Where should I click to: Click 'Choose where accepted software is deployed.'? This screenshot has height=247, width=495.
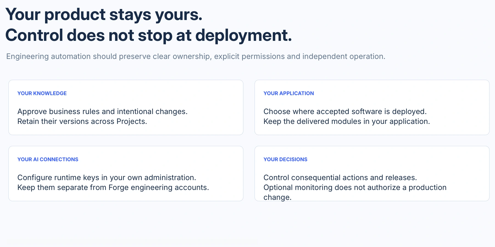pyautogui.click(x=345, y=112)
